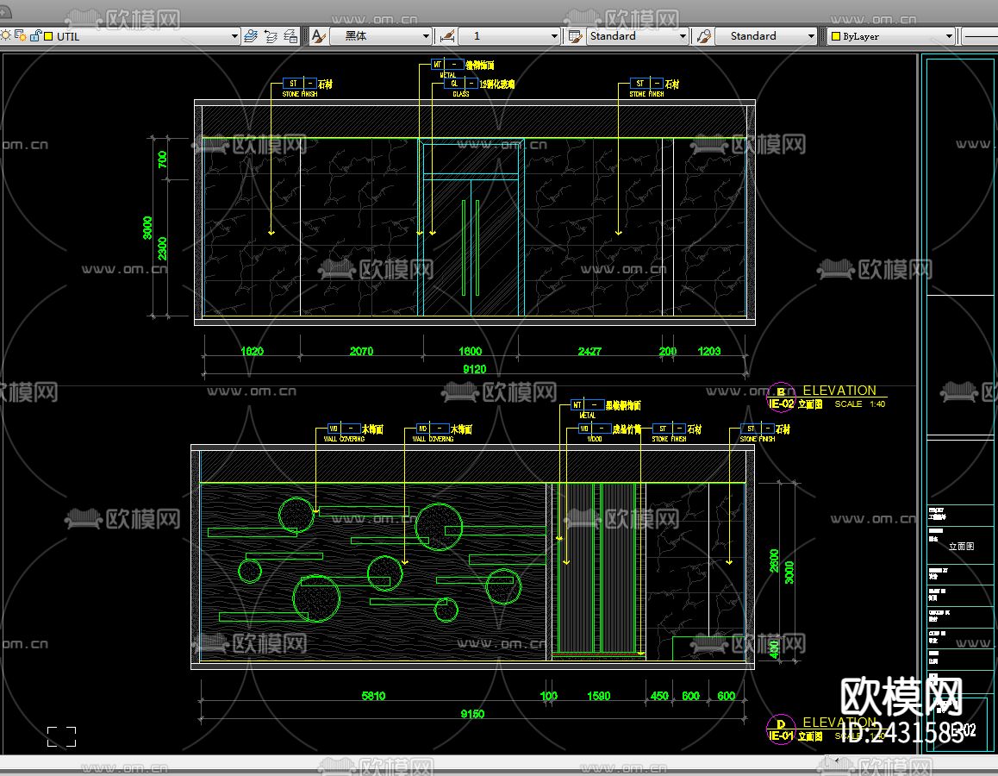
Task: Select the 3000 vertical dimension upper elevation
Action: [x=147, y=228]
